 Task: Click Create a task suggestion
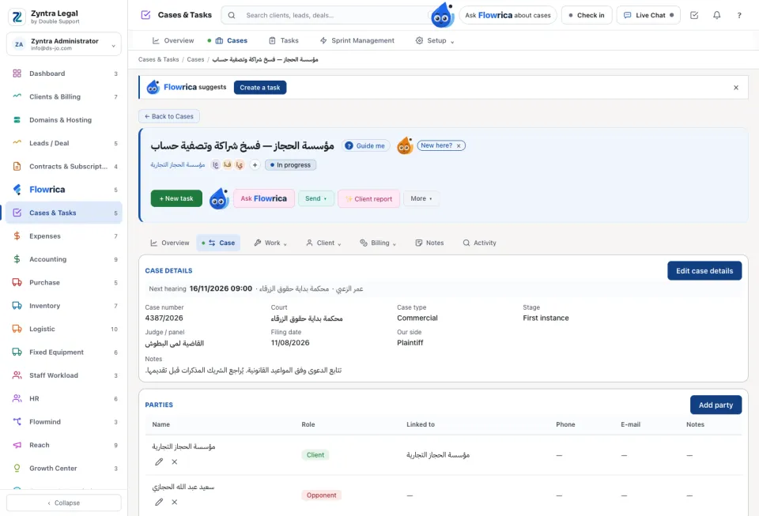(260, 88)
